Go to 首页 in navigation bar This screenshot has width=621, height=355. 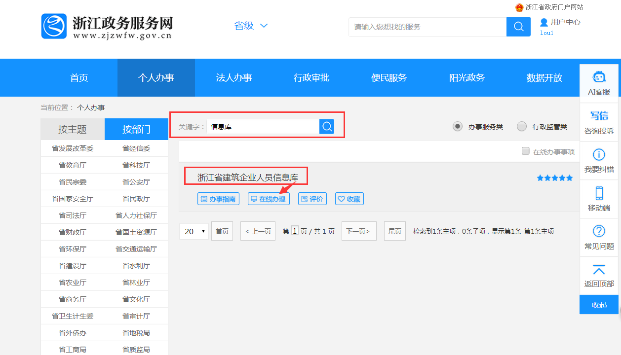click(x=79, y=78)
